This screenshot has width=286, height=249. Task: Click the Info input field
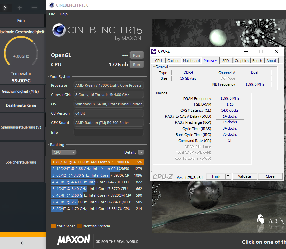pyautogui.click(x=109, y=132)
